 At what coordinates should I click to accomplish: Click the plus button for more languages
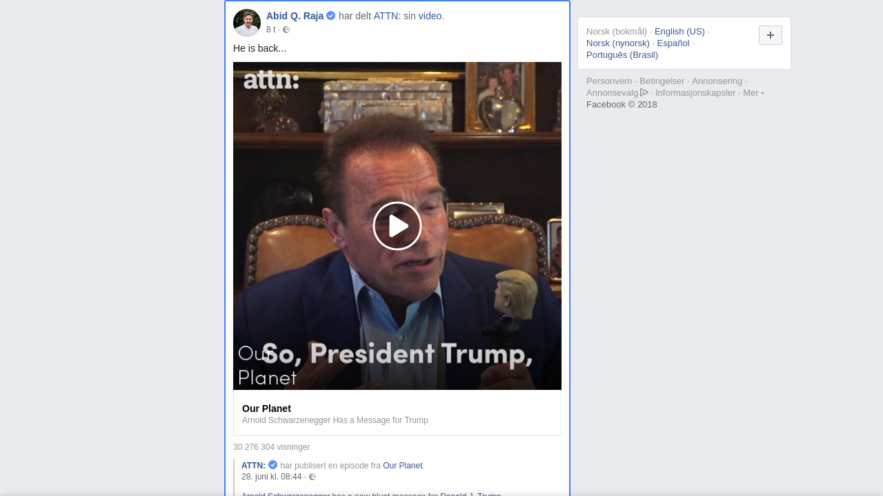[x=771, y=35]
